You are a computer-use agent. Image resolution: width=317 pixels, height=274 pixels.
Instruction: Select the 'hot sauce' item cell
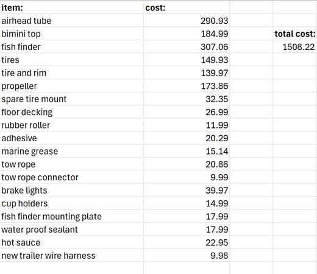pyautogui.click(x=71, y=242)
